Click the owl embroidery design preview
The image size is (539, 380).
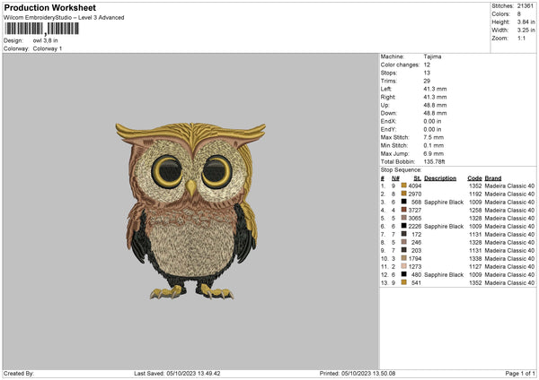tap(190, 209)
